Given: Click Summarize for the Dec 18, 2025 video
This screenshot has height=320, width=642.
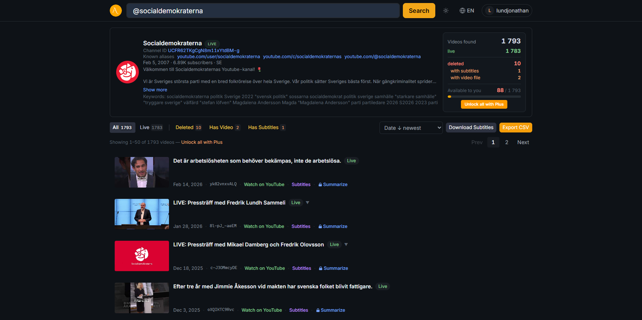Looking at the screenshot, I should 333,268.
